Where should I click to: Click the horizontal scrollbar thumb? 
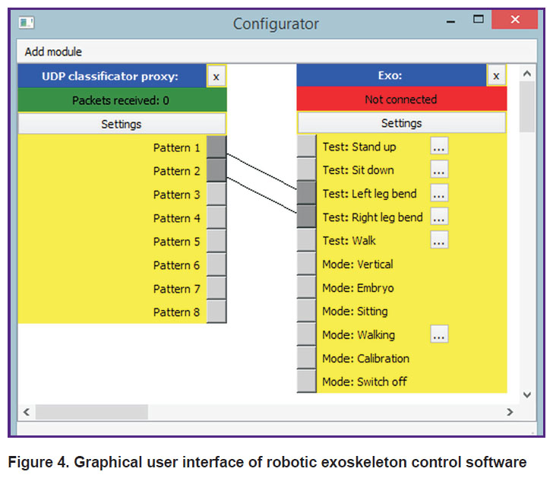tap(92, 412)
